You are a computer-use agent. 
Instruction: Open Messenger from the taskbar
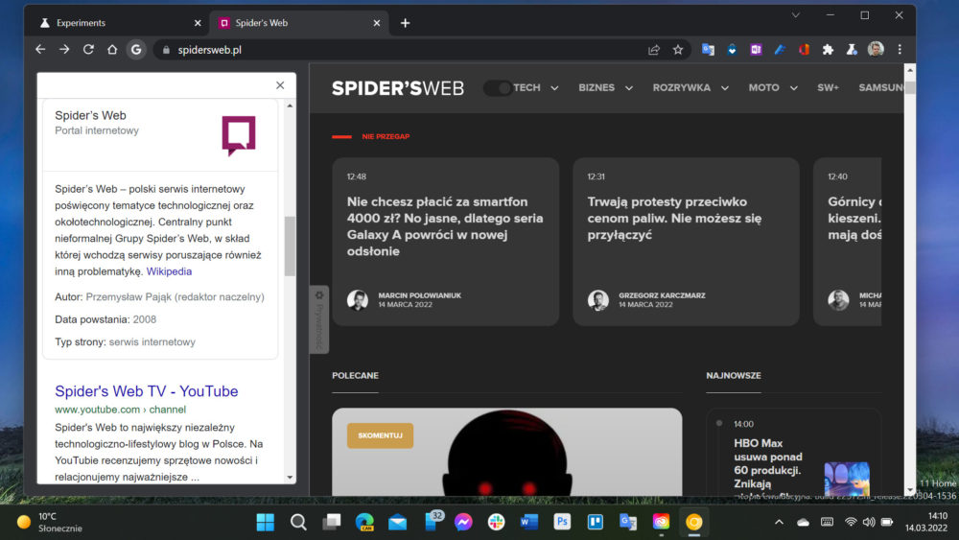point(463,523)
